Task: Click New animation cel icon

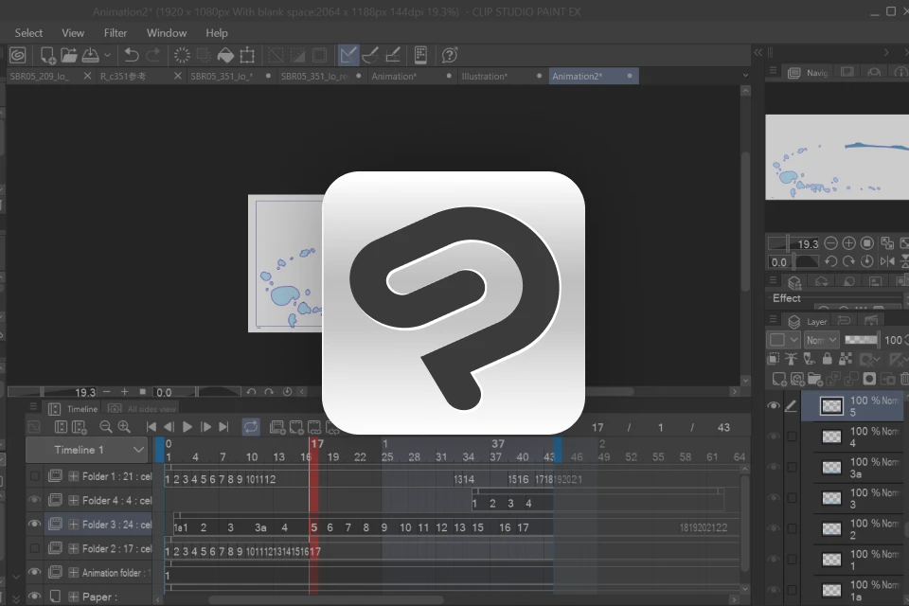Action: pos(296,427)
